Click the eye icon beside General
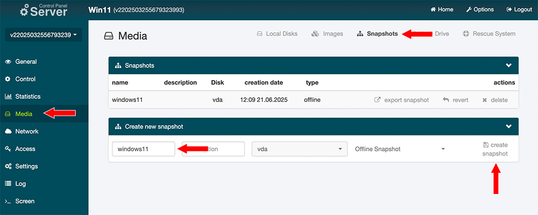The image size is (538, 215). [x=8, y=62]
